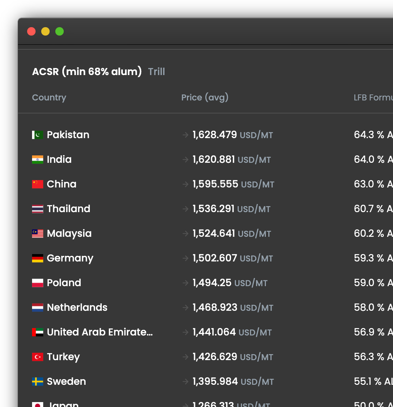Click the Pakistan flag icon

pyautogui.click(x=37, y=135)
